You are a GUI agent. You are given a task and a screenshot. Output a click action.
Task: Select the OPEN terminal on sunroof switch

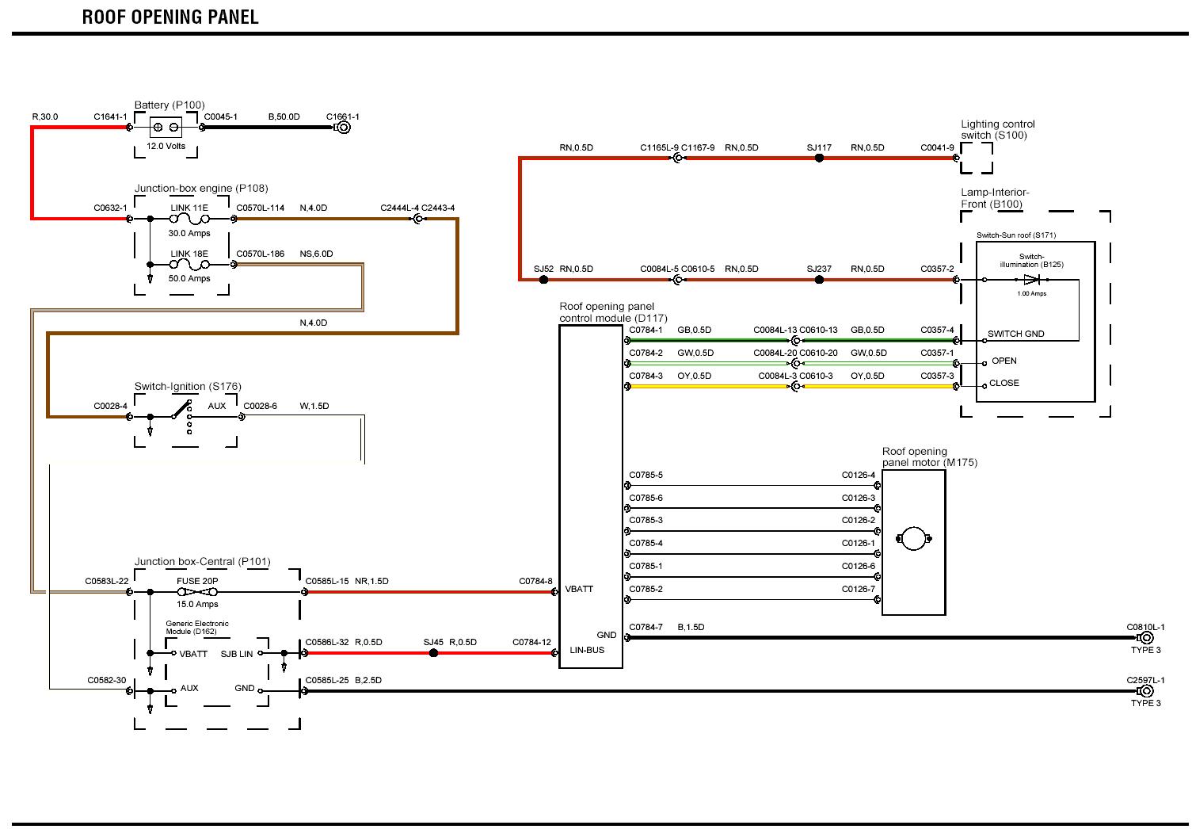tap(1003, 361)
